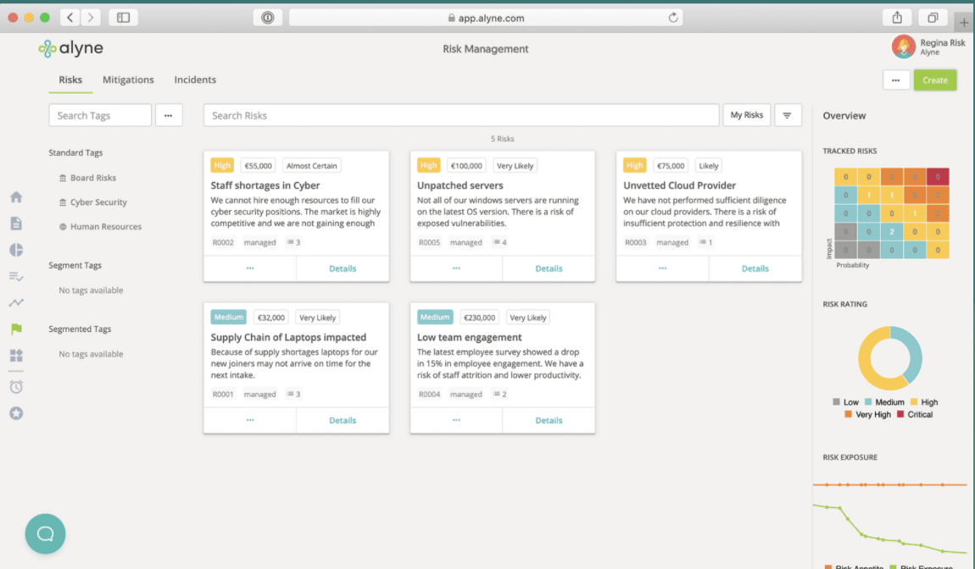Open more menu on Unvetted Cloud Provider card

point(663,268)
